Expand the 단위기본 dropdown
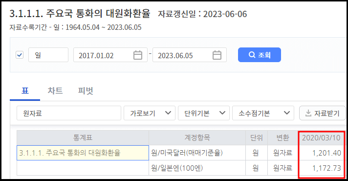 [x=203, y=113]
